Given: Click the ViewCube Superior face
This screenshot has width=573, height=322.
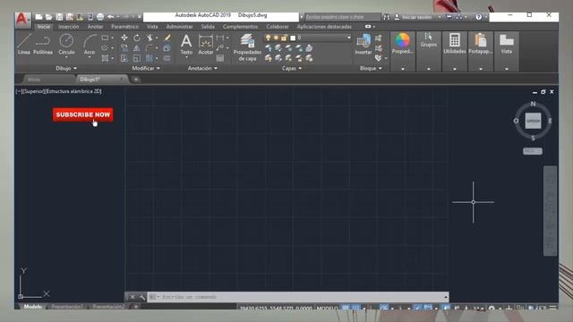Looking at the screenshot, I should (533, 121).
